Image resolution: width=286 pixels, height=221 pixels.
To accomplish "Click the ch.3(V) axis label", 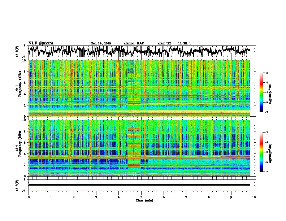I will coord(17,185).
